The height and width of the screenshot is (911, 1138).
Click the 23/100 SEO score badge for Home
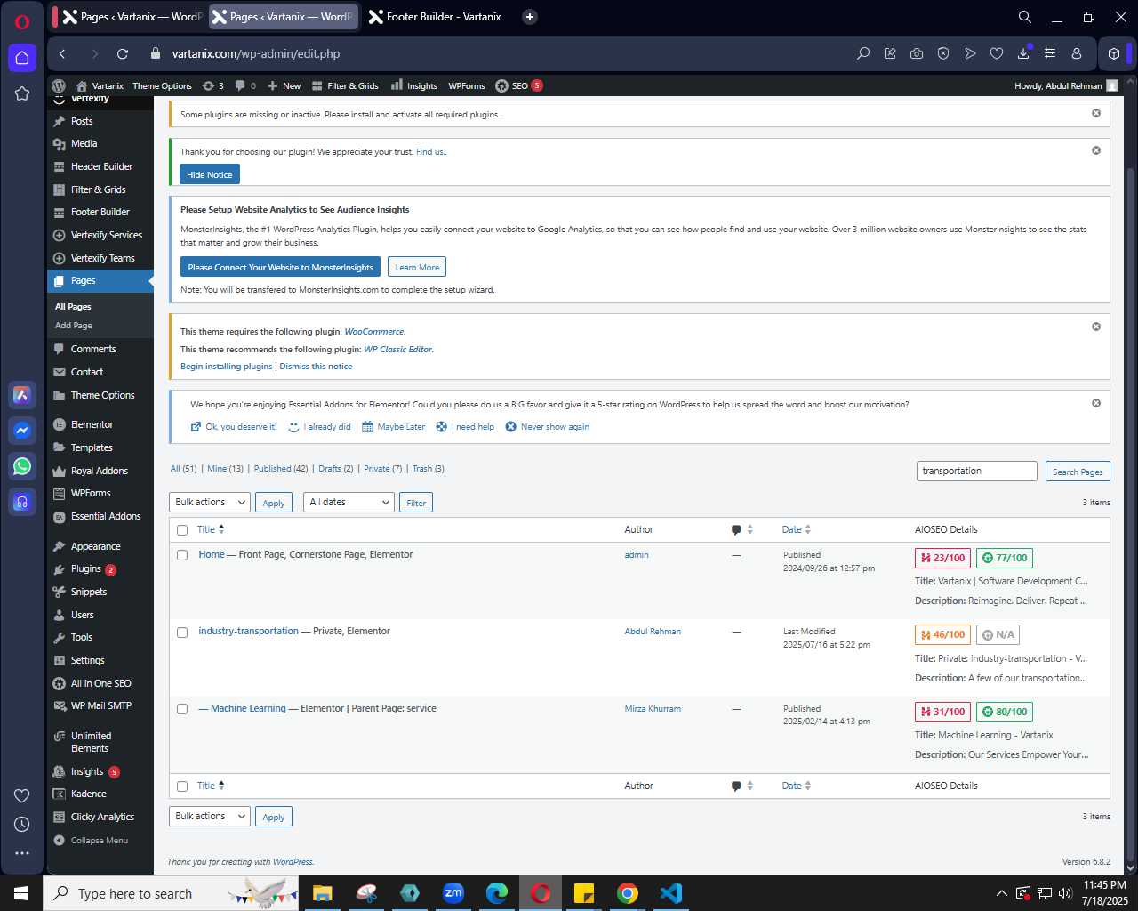[942, 558]
